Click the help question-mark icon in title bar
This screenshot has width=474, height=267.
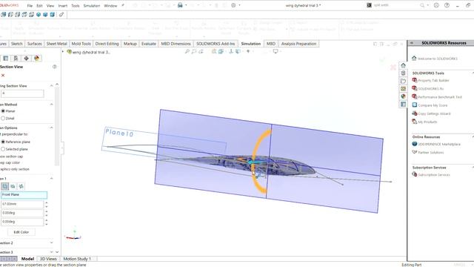point(447,5)
